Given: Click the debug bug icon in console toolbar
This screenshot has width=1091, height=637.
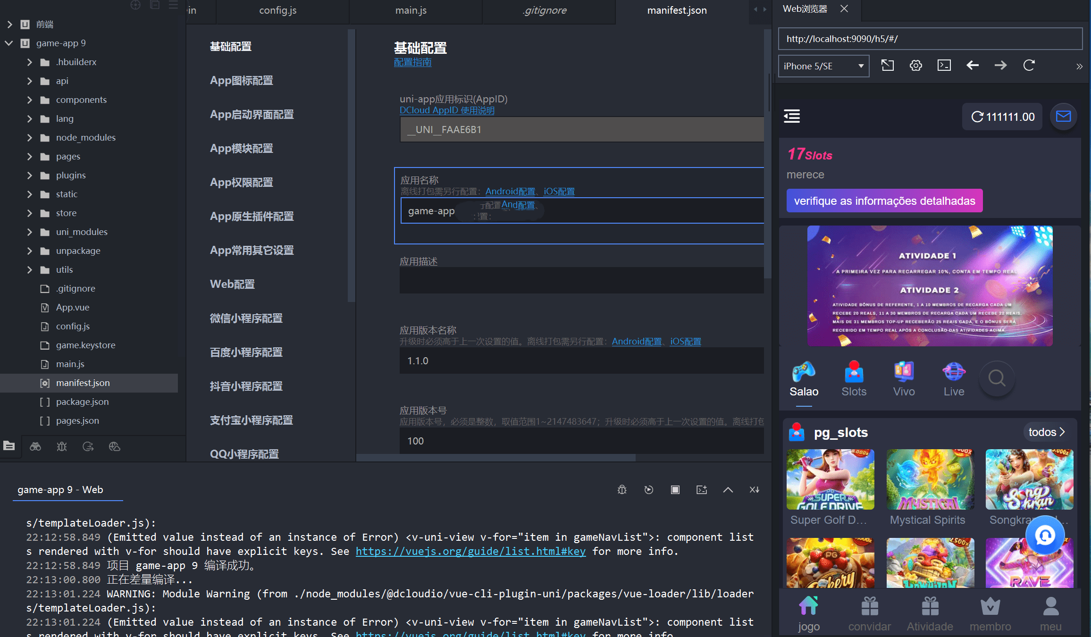Looking at the screenshot, I should [622, 490].
